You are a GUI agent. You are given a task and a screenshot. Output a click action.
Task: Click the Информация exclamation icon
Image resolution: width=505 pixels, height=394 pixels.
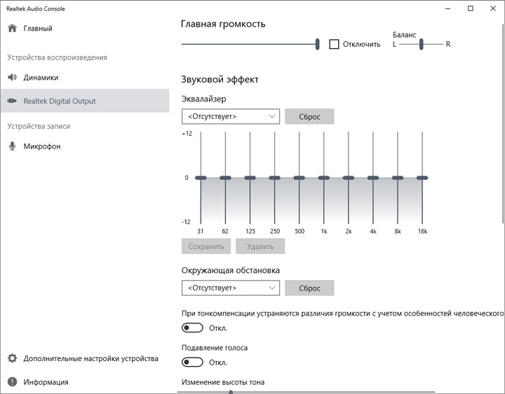(12, 382)
